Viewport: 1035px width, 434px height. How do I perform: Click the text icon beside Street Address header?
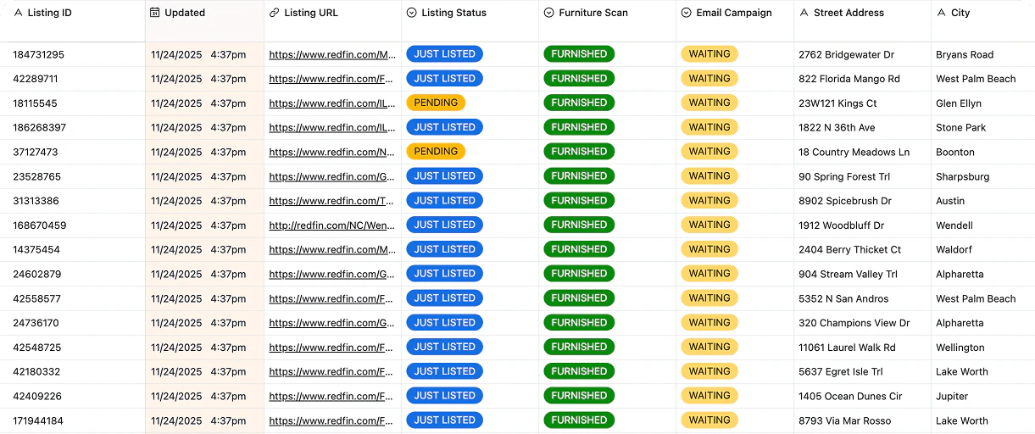[804, 13]
